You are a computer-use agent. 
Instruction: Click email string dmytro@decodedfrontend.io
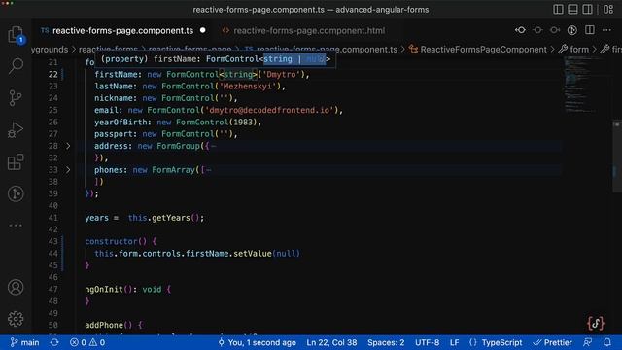coord(269,110)
